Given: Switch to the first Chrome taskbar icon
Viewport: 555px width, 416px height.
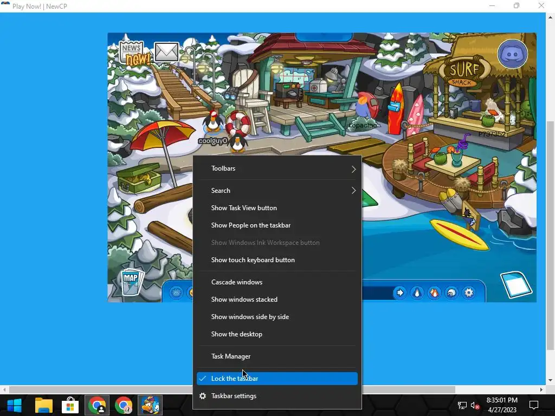Looking at the screenshot, I should (x=96, y=405).
